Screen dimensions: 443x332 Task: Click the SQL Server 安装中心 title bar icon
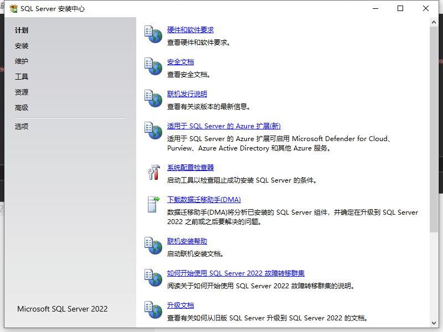click(x=13, y=9)
